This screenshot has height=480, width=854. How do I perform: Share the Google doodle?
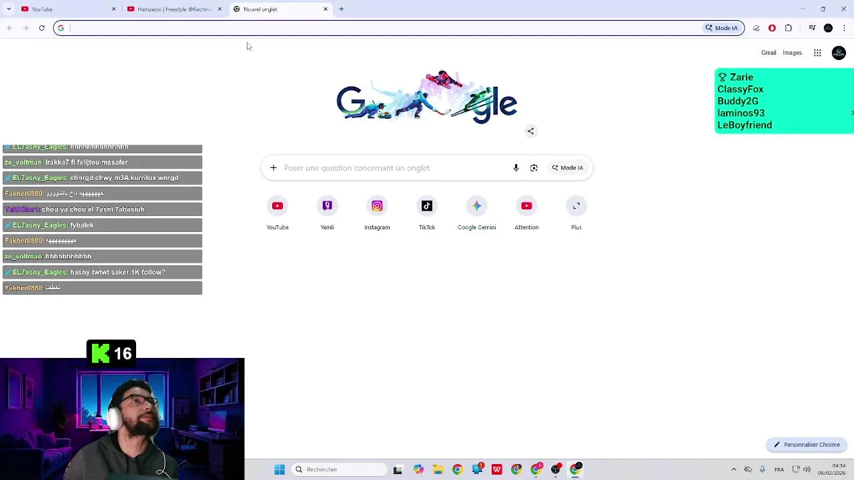[x=530, y=131]
